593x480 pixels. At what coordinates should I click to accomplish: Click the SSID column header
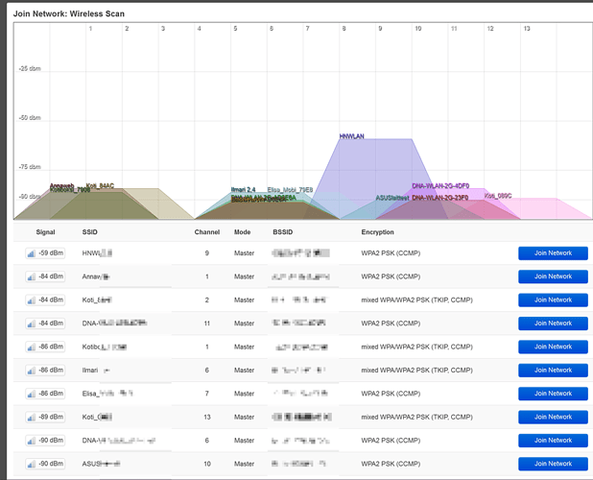point(89,232)
